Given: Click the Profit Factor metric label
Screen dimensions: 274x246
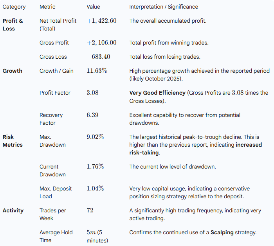Looking at the screenshot, I should coord(55,93).
